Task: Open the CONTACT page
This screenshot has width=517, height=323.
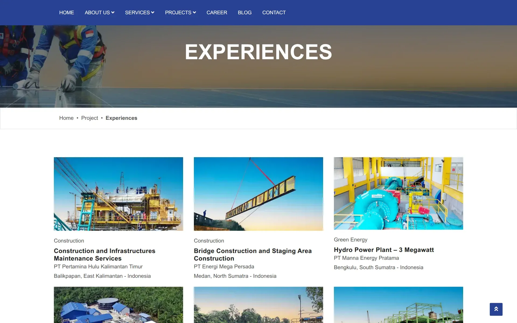Action: 274,13
